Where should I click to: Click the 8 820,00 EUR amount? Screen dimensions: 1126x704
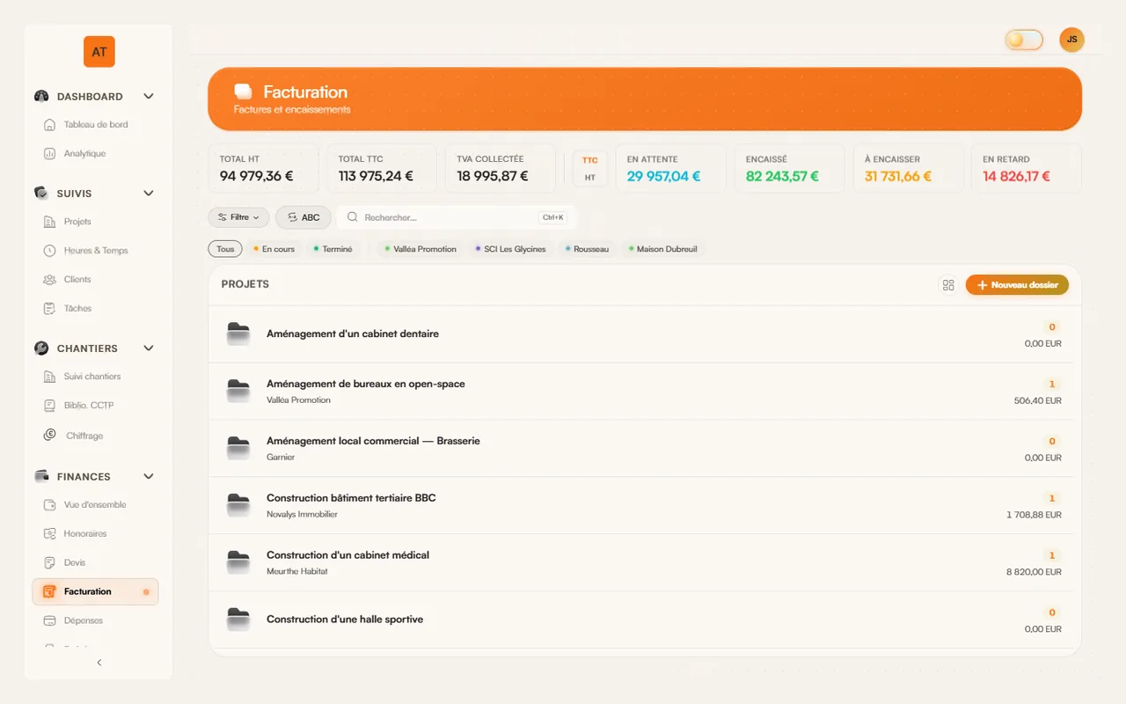[x=1034, y=572]
